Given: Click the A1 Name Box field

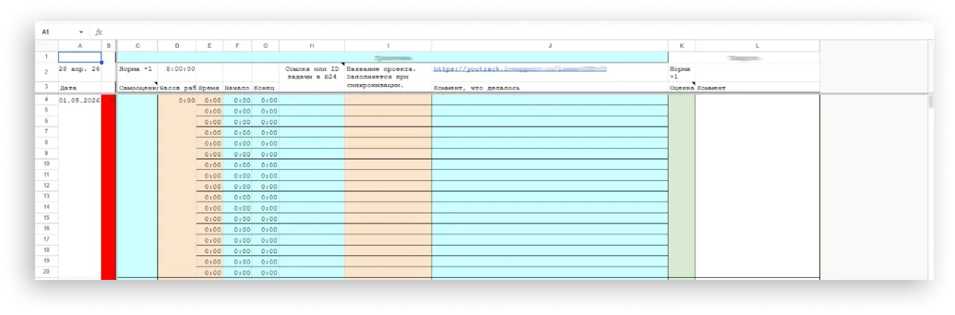Looking at the screenshot, I should [x=56, y=32].
